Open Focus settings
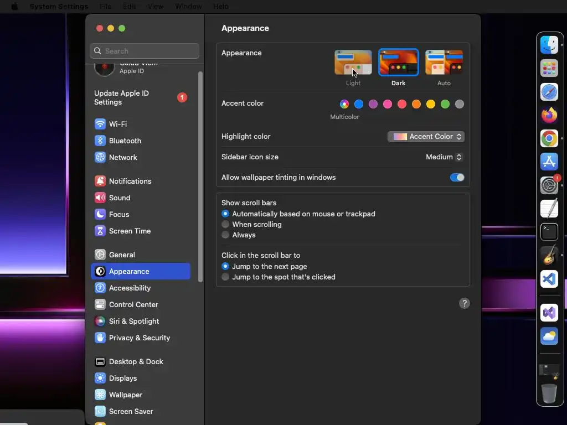The height and width of the screenshot is (425, 567). pyautogui.click(x=140, y=214)
